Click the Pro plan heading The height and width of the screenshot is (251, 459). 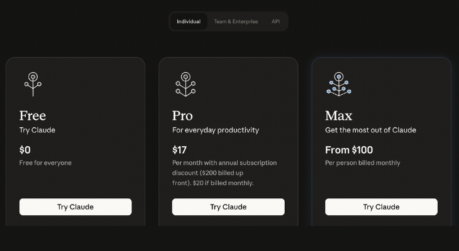pos(182,115)
